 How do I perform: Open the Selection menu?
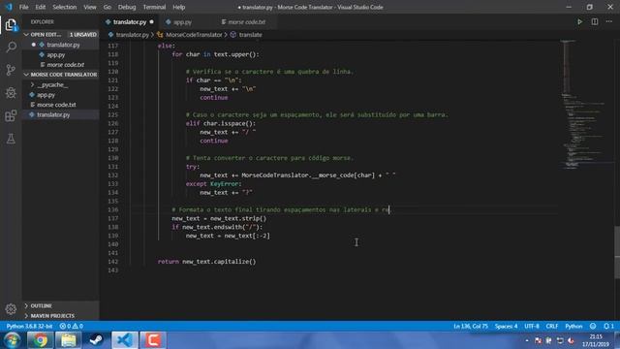65,7
